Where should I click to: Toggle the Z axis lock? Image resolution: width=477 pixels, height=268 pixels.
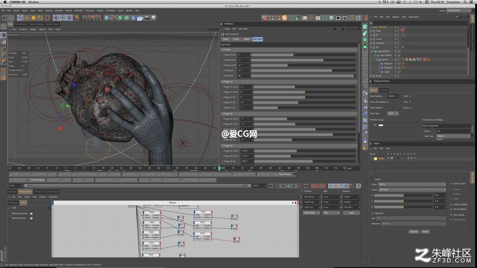tap(69, 18)
